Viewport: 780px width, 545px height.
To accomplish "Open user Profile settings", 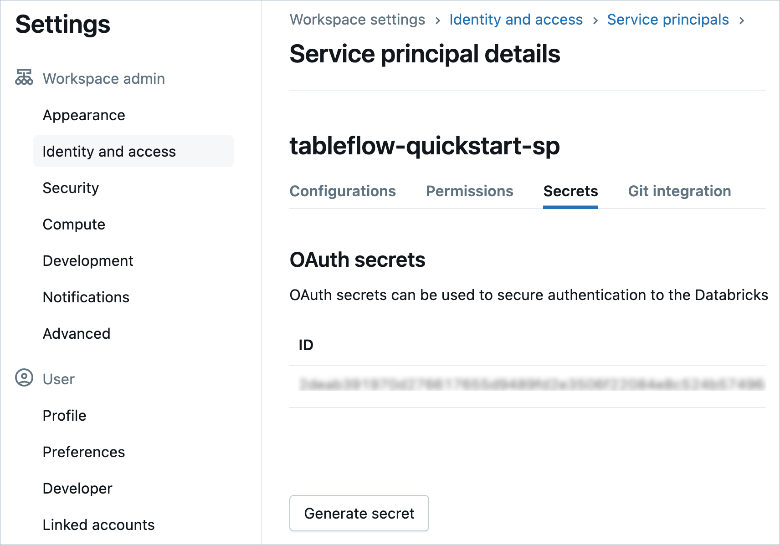I will 64,416.
